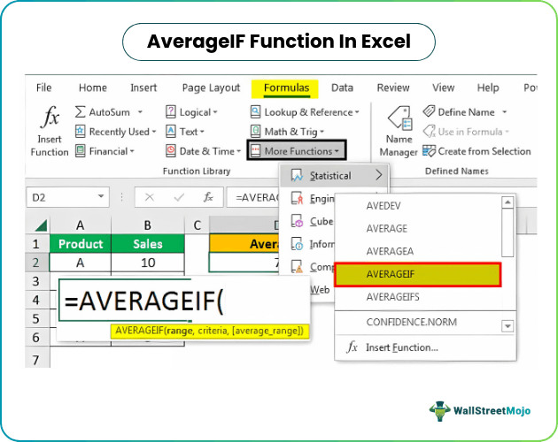Click the formula bar showing =AVERA
558x442 pixels.
click(x=252, y=197)
